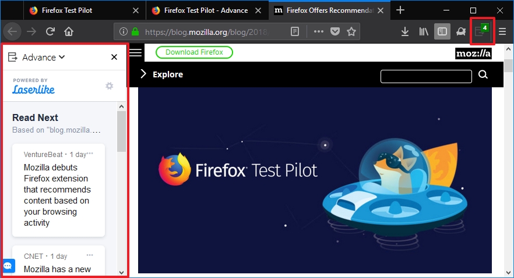Screen dimensions: 514x278
Task: Click the blog search input box
Action: [x=426, y=76]
